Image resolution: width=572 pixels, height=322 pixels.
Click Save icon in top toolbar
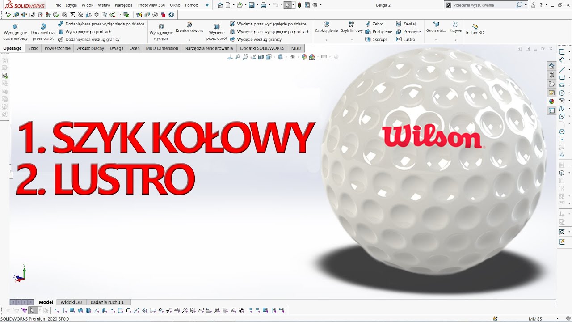[x=252, y=5]
